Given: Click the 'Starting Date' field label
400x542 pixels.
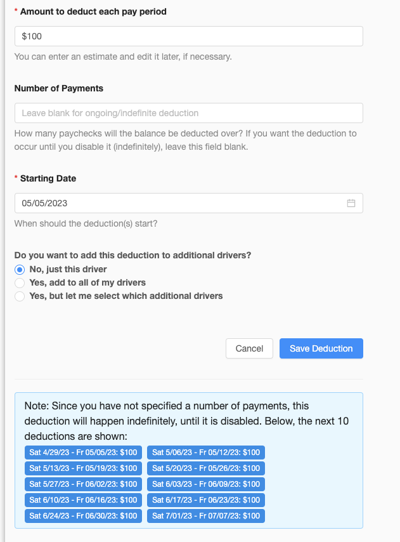Looking at the screenshot, I should tap(48, 178).
